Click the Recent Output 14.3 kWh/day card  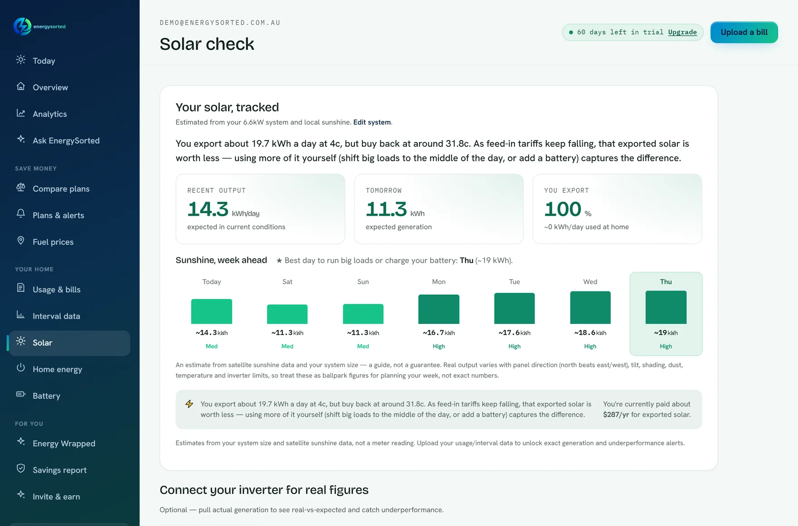260,209
